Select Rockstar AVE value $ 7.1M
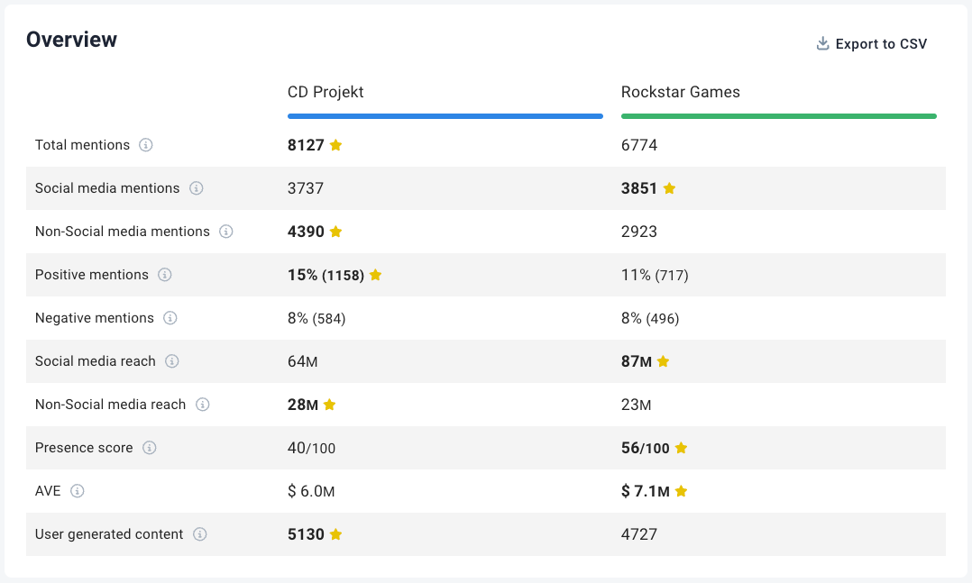The width and height of the screenshot is (972, 583). click(646, 491)
